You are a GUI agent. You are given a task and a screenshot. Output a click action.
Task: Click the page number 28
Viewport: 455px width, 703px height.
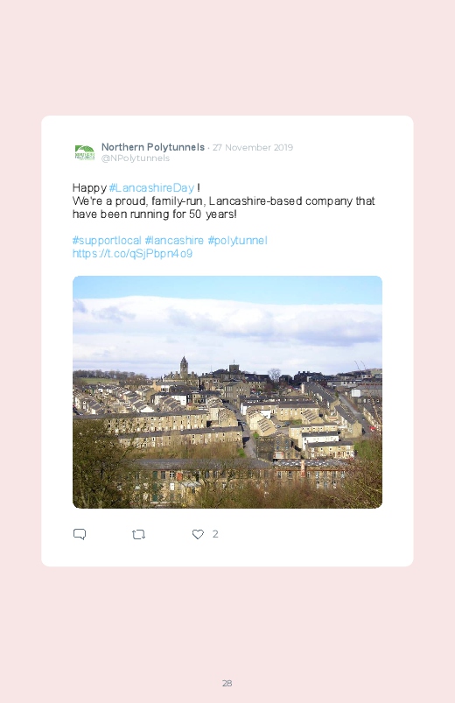[227, 683]
